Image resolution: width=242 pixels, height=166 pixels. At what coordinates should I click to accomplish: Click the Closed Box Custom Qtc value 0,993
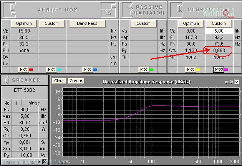[219, 50]
